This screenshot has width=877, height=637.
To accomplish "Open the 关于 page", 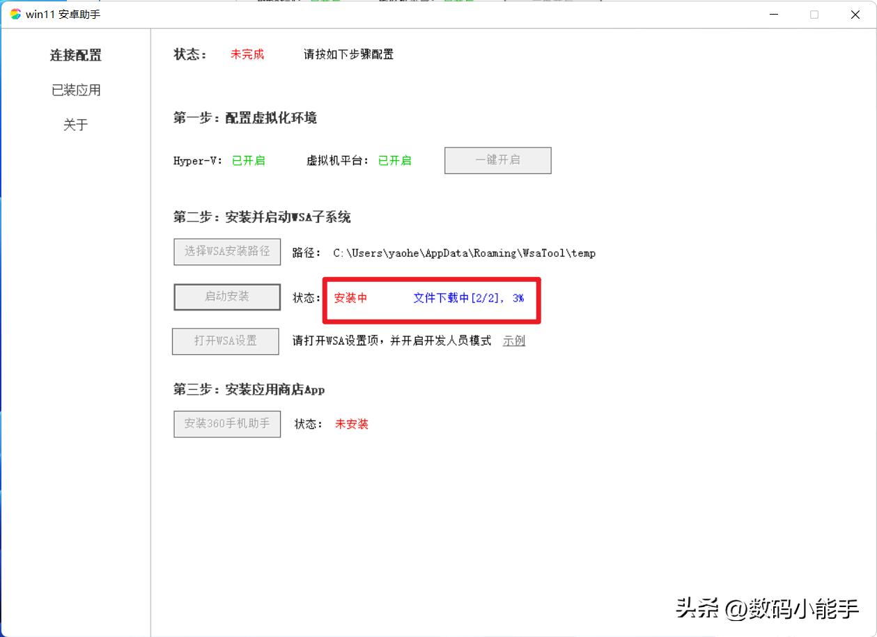I will (x=75, y=125).
